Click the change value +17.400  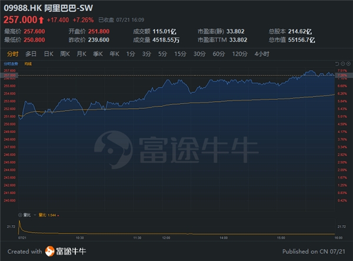58,20
